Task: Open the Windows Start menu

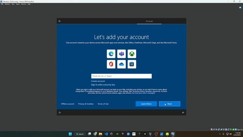Action: (70, 134)
